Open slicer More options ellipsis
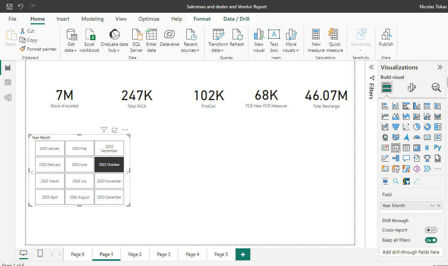This screenshot has height=266, width=448. pyautogui.click(x=125, y=130)
